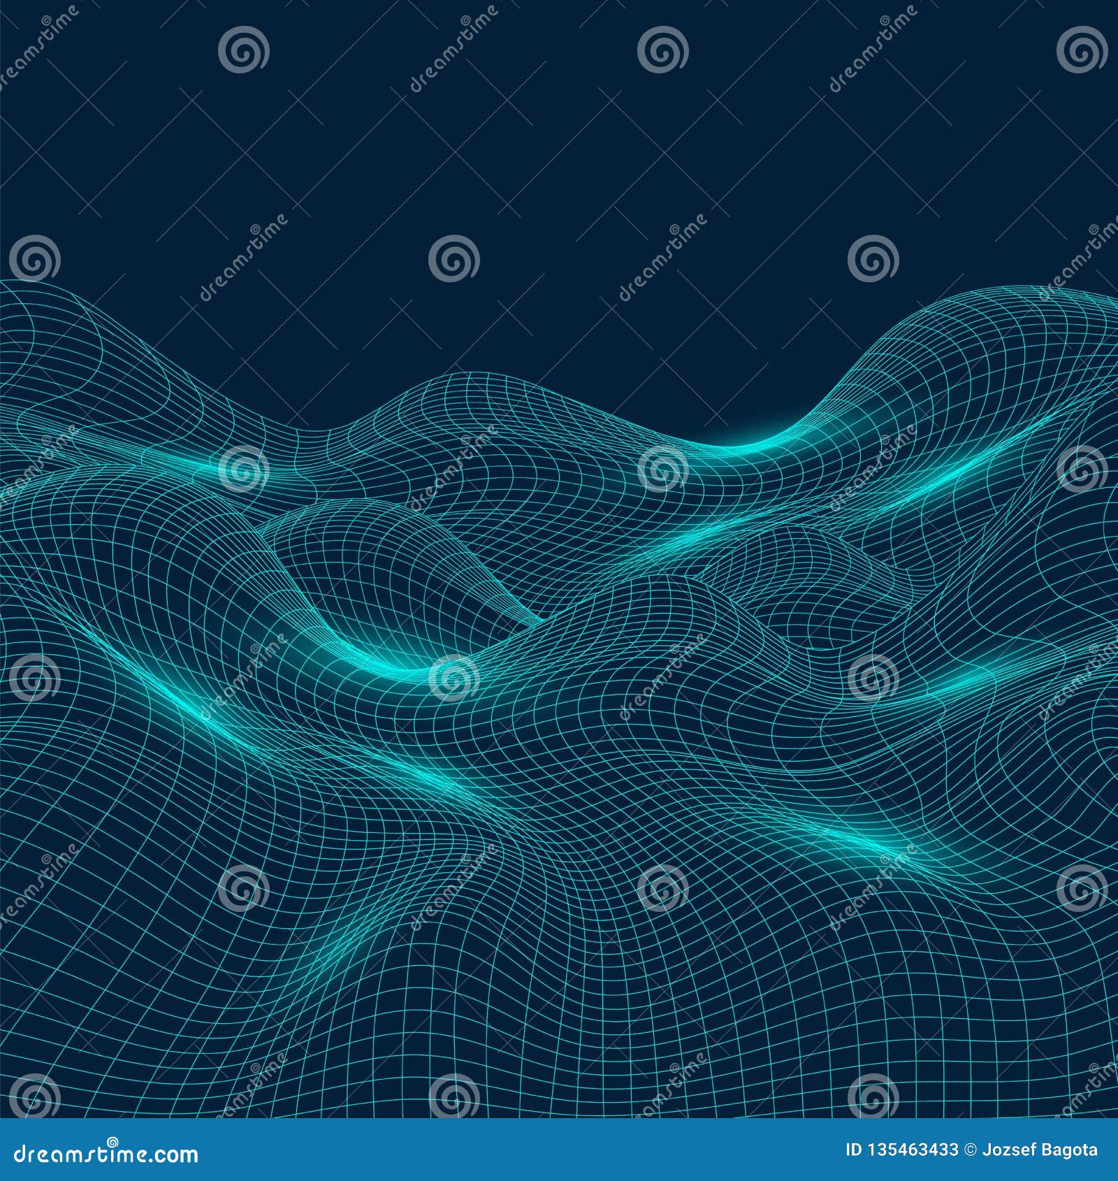Click the spiral logo beside the image ID
This screenshot has width=1118, height=1181.
point(113,1142)
